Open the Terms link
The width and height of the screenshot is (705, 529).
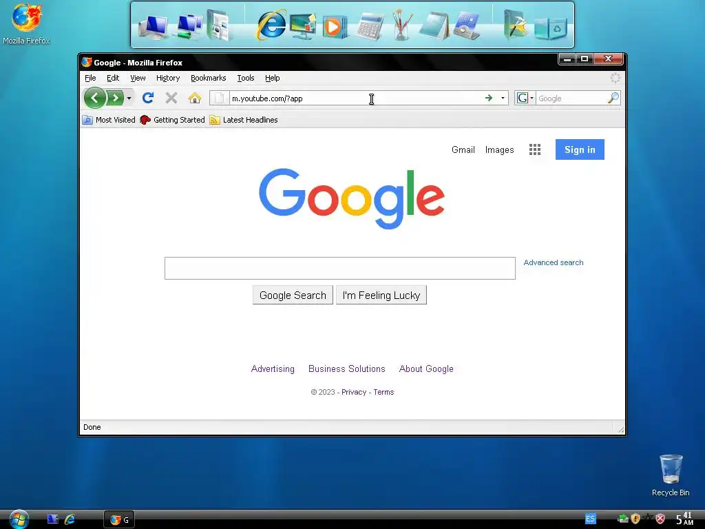383,392
